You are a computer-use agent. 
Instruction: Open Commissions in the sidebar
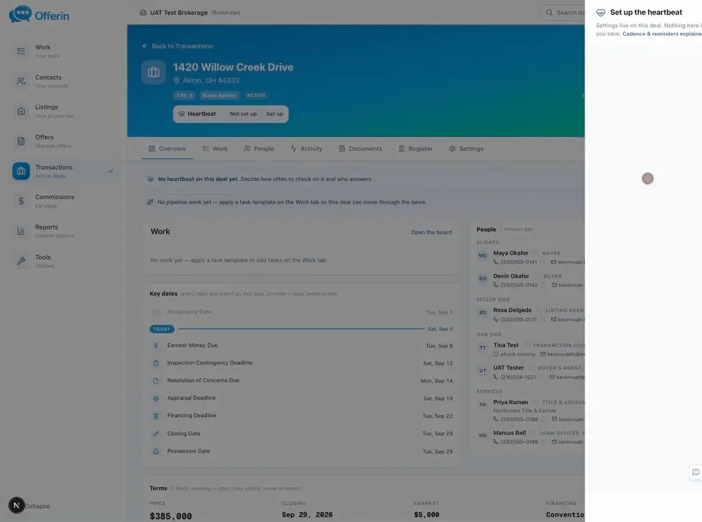pos(64,201)
